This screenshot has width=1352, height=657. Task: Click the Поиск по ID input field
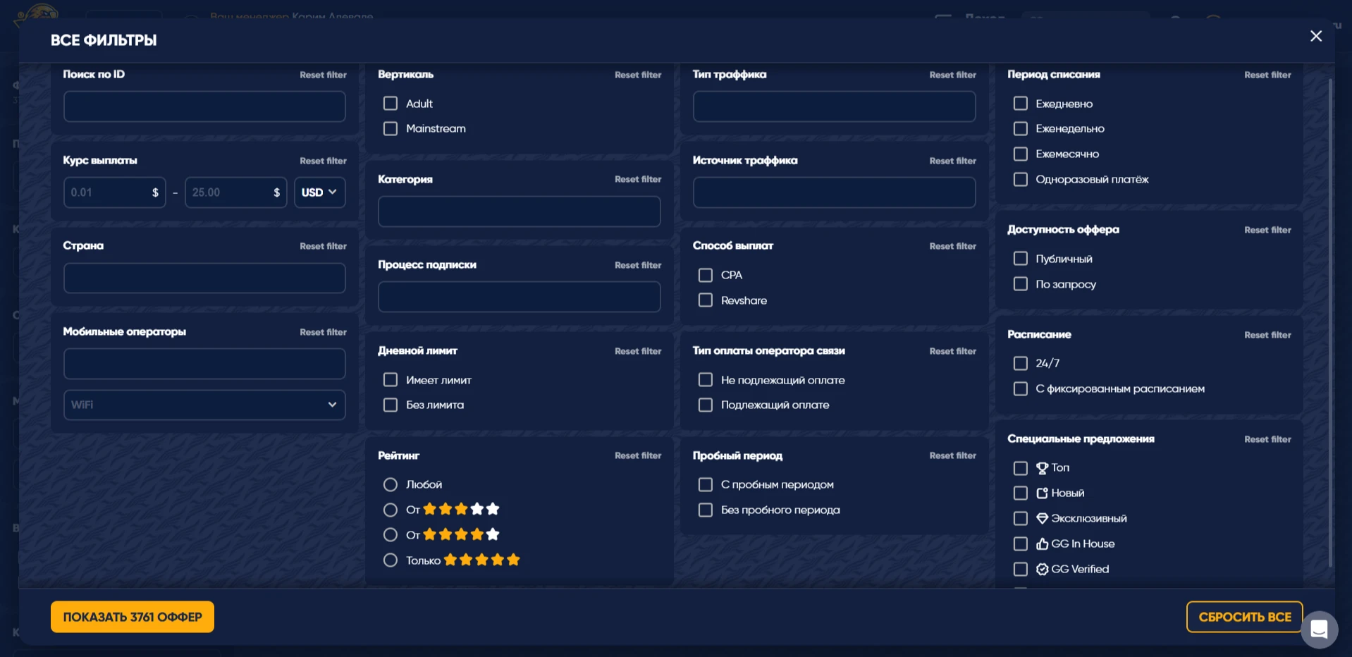point(204,106)
